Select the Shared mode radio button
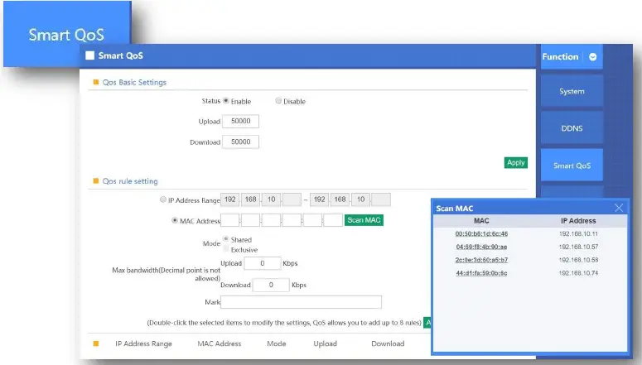 pyautogui.click(x=225, y=239)
